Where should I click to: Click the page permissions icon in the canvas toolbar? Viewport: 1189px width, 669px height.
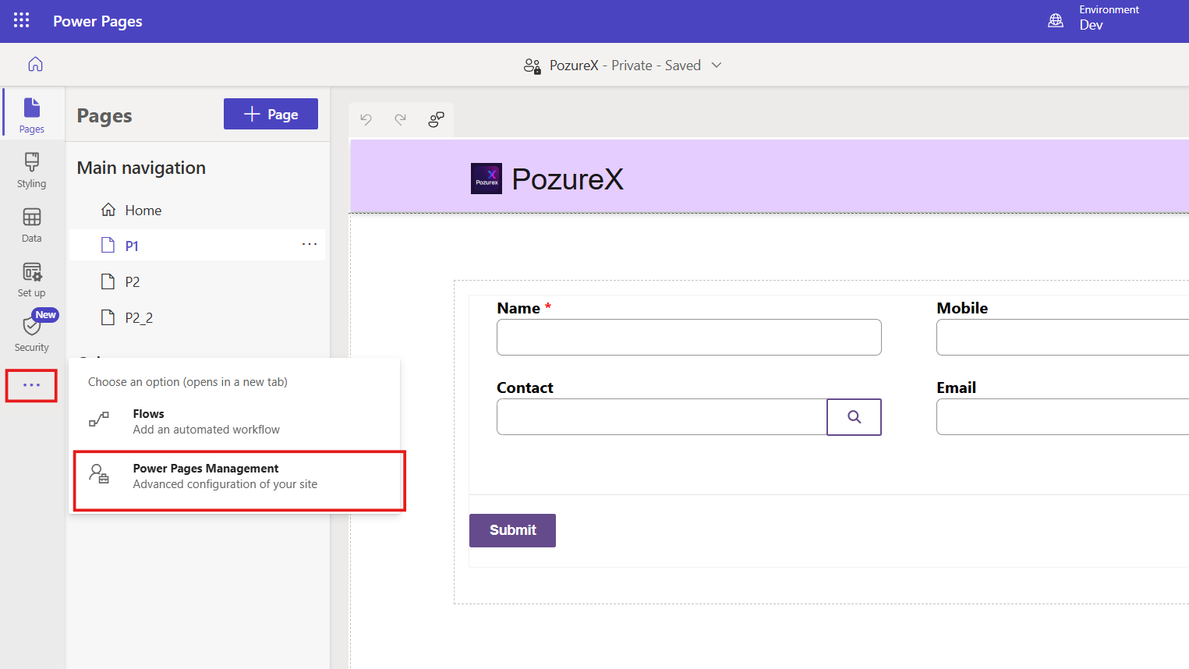[436, 119]
